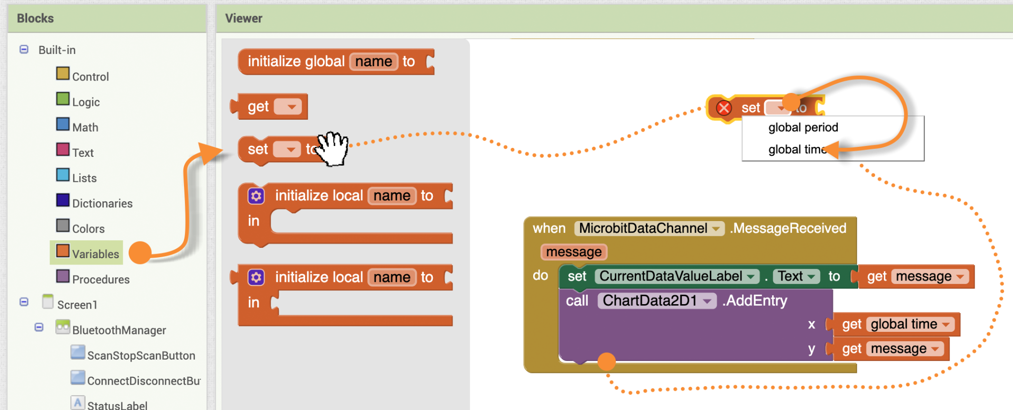The image size is (1013, 410).
Task: Select the ConnectDisconnectBu button icon
Action: click(x=78, y=377)
